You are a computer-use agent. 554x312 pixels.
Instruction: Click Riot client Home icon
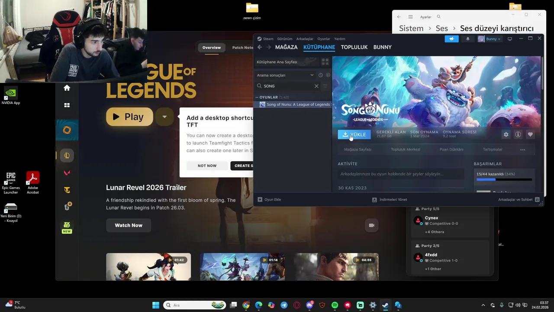pyautogui.click(x=67, y=88)
